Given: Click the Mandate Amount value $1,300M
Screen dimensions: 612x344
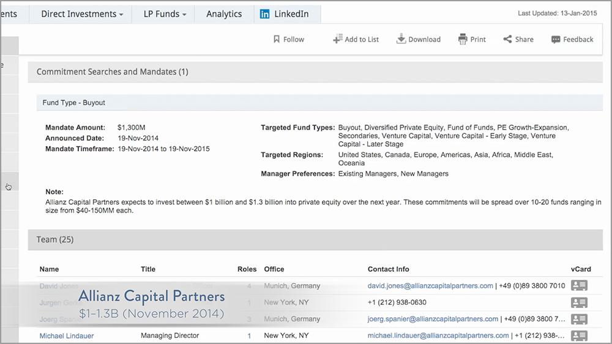Looking at the screenshot, I should [131, 127].
